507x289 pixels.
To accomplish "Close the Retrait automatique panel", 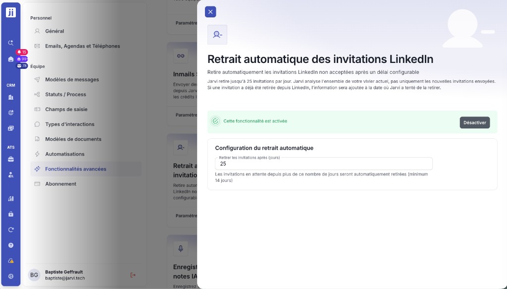I will tap(210, 12).
